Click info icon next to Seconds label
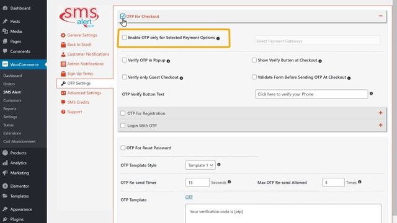The height and width of the screenshot is (223, 397). point(229,181)
